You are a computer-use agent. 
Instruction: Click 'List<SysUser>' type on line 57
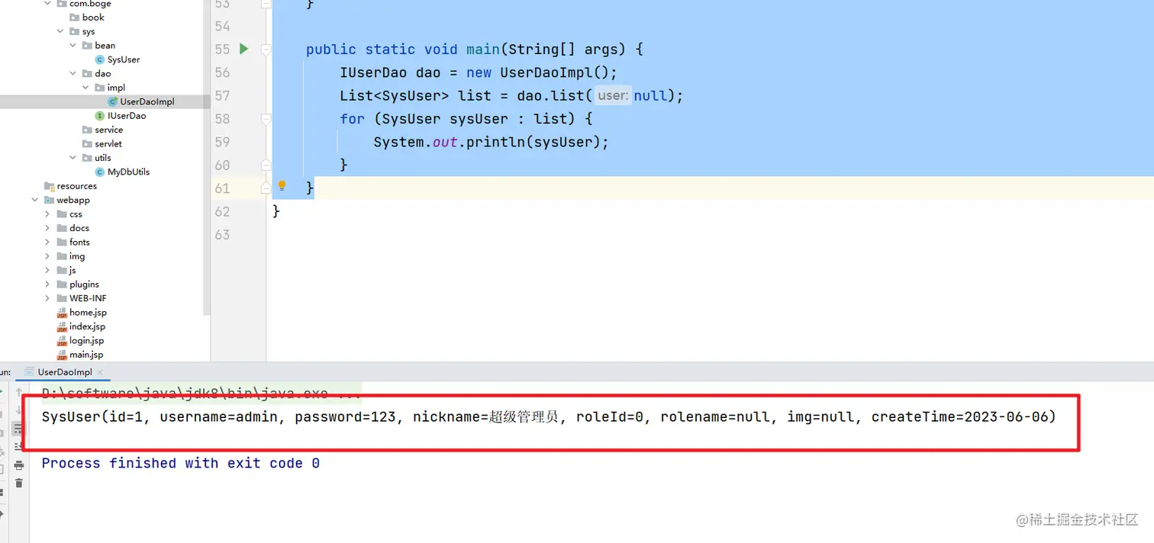point(395,95)
